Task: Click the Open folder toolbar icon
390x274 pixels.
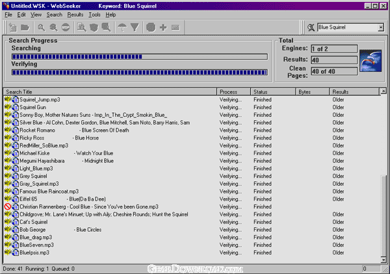Action: [x=25, y=27]
